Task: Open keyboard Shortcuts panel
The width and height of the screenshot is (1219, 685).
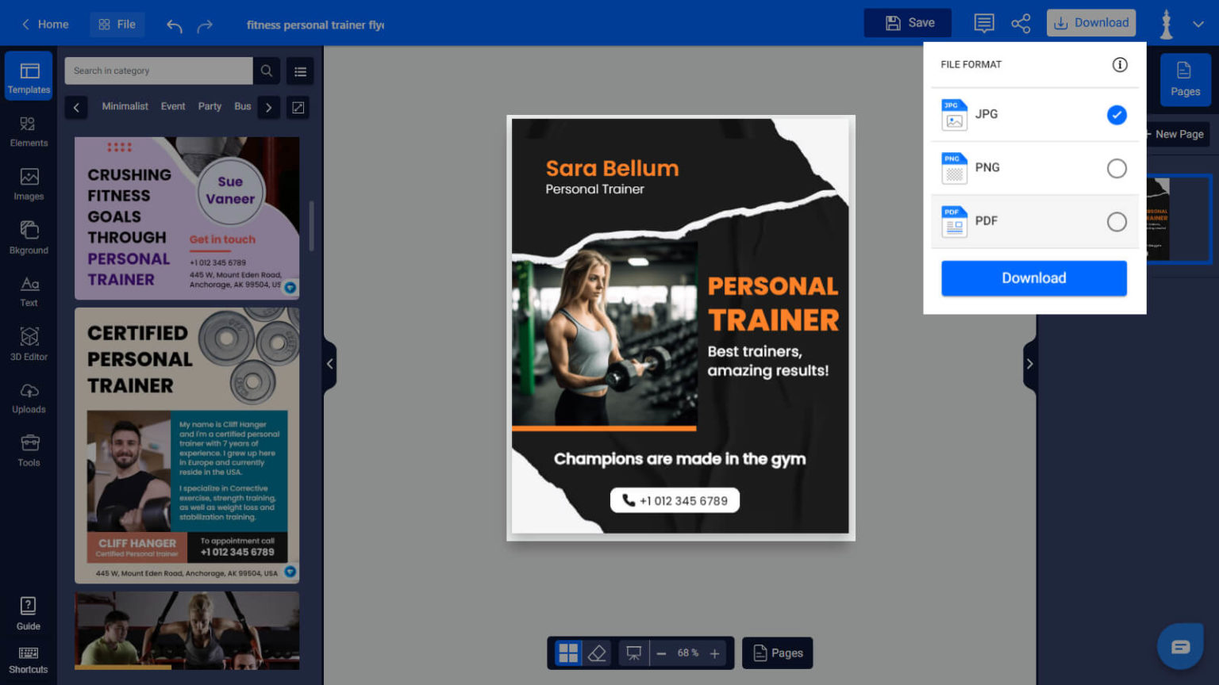Action: 29,658
